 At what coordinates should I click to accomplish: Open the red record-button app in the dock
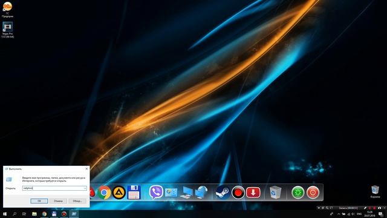pos(238,193)
